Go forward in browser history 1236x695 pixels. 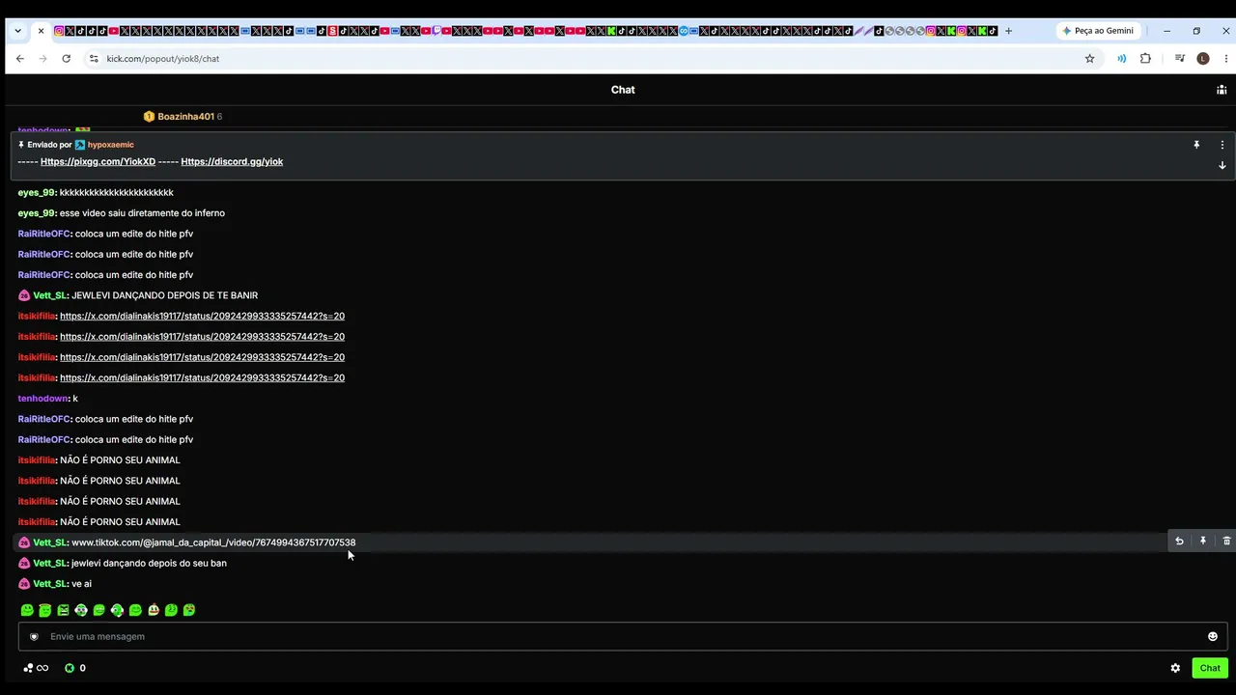click(x=42, y=59)
